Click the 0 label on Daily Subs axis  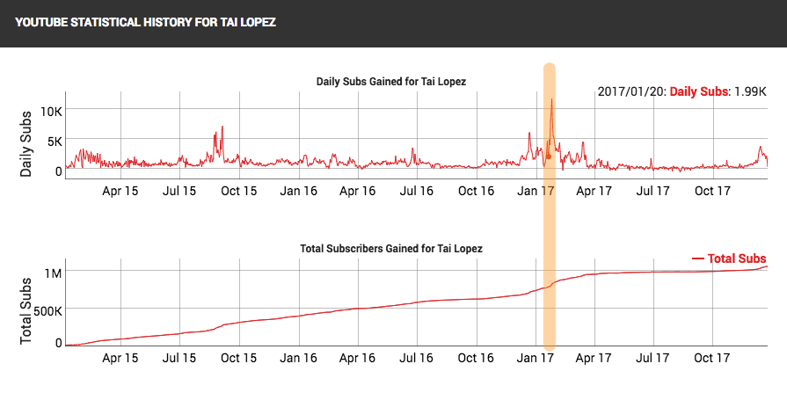tap(58, 171)
